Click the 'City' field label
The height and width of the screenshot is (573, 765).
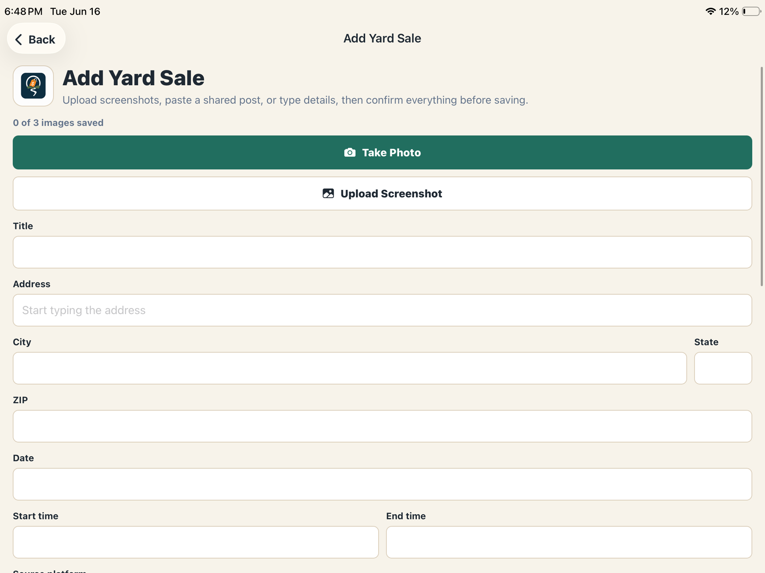[22, 342]
